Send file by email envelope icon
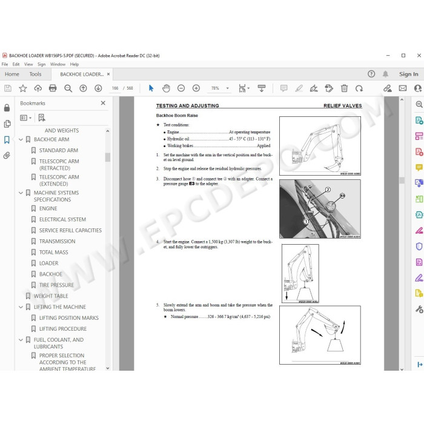Screen dimensions: 424x424 click(403, 88)
